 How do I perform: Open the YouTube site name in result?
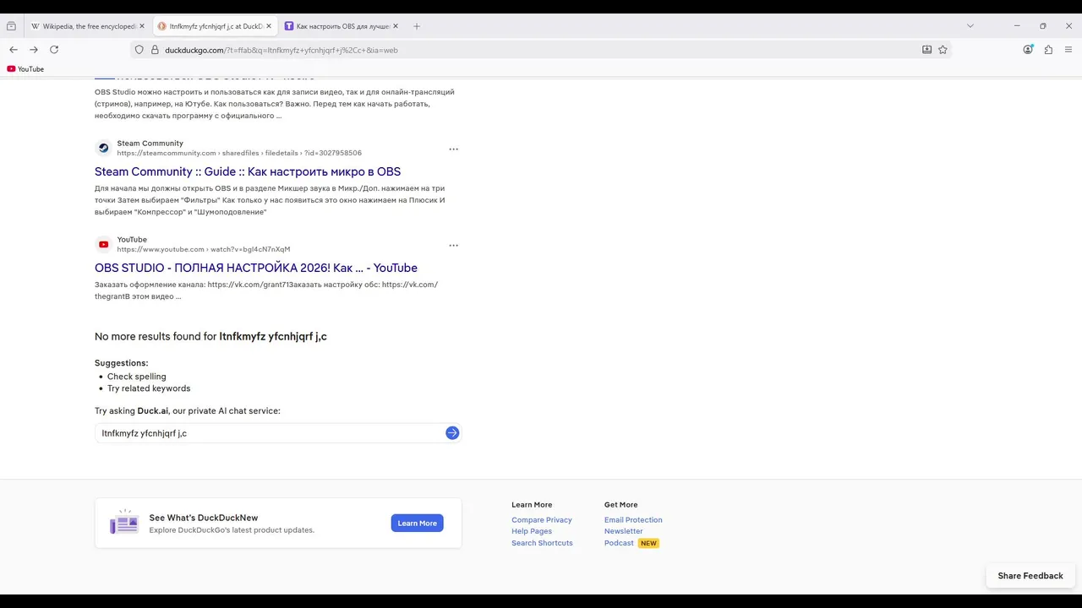[x=132, y=240]
